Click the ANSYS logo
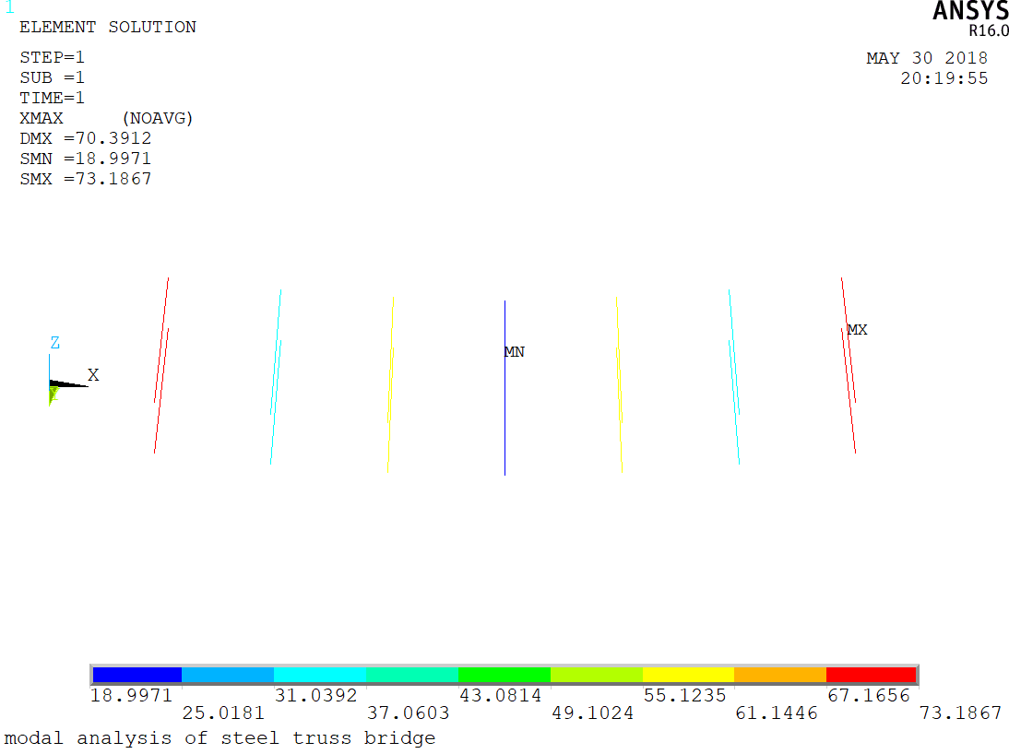Viewport: 1009px width, 754px height. pos(970,10)
